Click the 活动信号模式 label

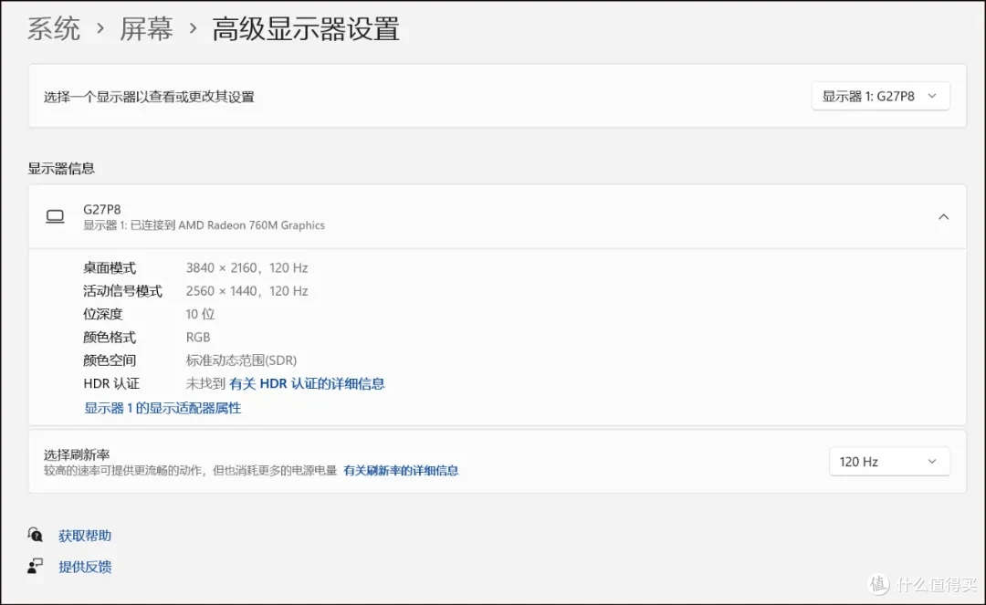[x=122, y=291]
